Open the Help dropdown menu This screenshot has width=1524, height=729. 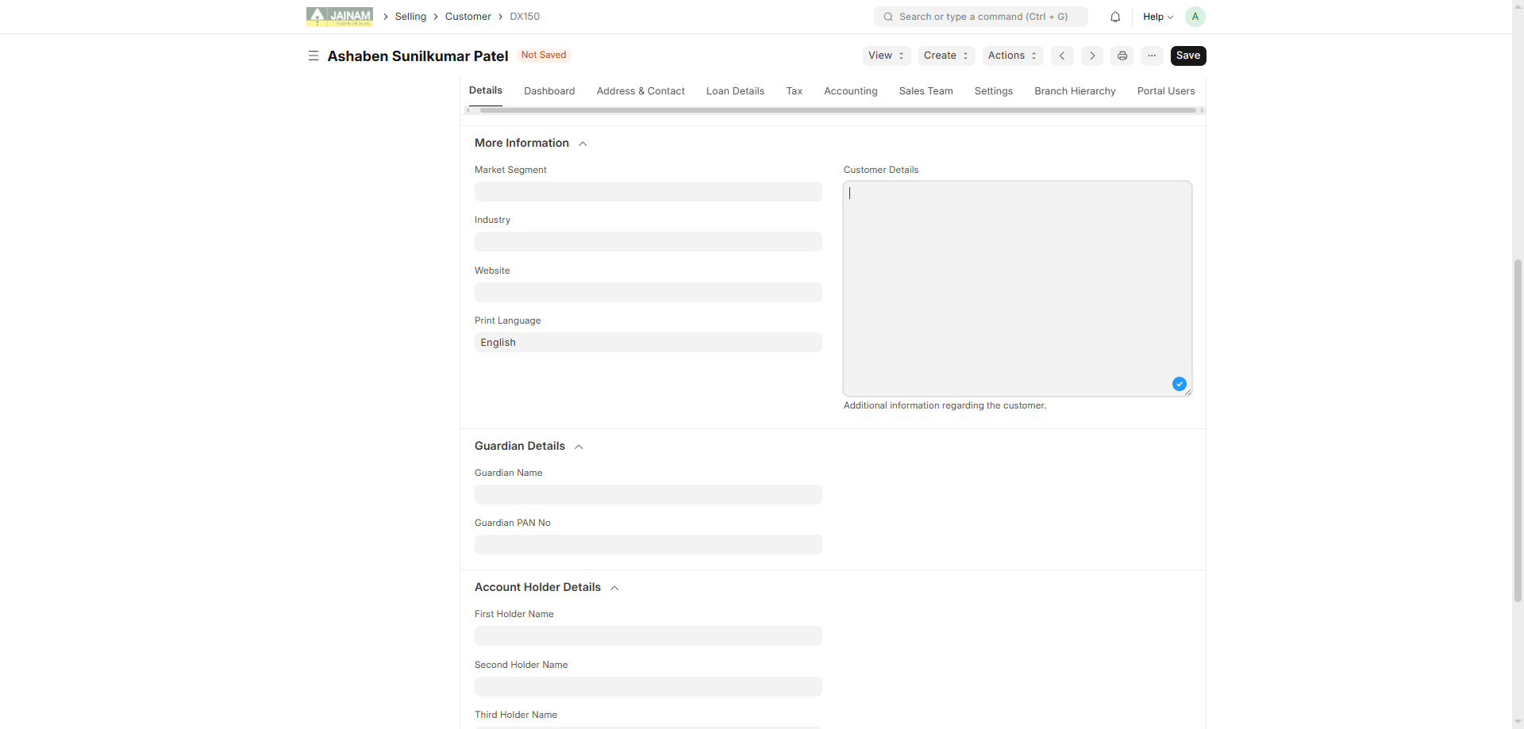[1157, 17]
